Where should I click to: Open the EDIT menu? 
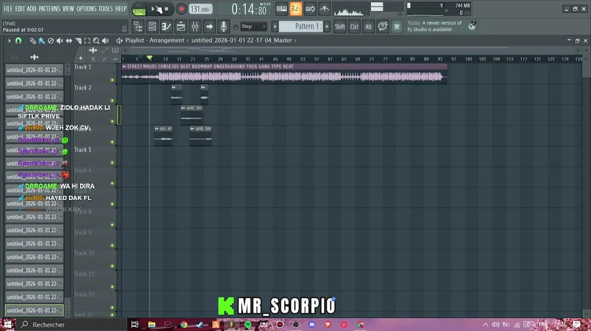pos(20,9)
